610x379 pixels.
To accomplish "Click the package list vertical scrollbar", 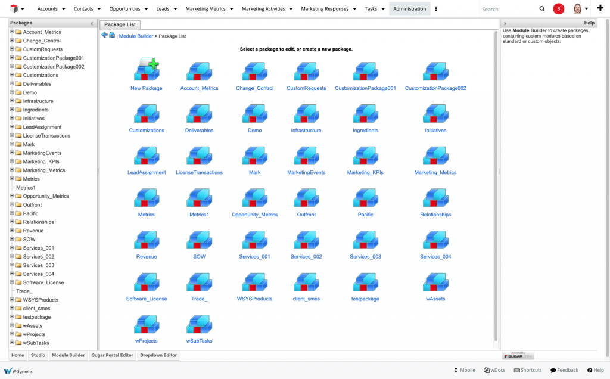I will click(496, 186).
